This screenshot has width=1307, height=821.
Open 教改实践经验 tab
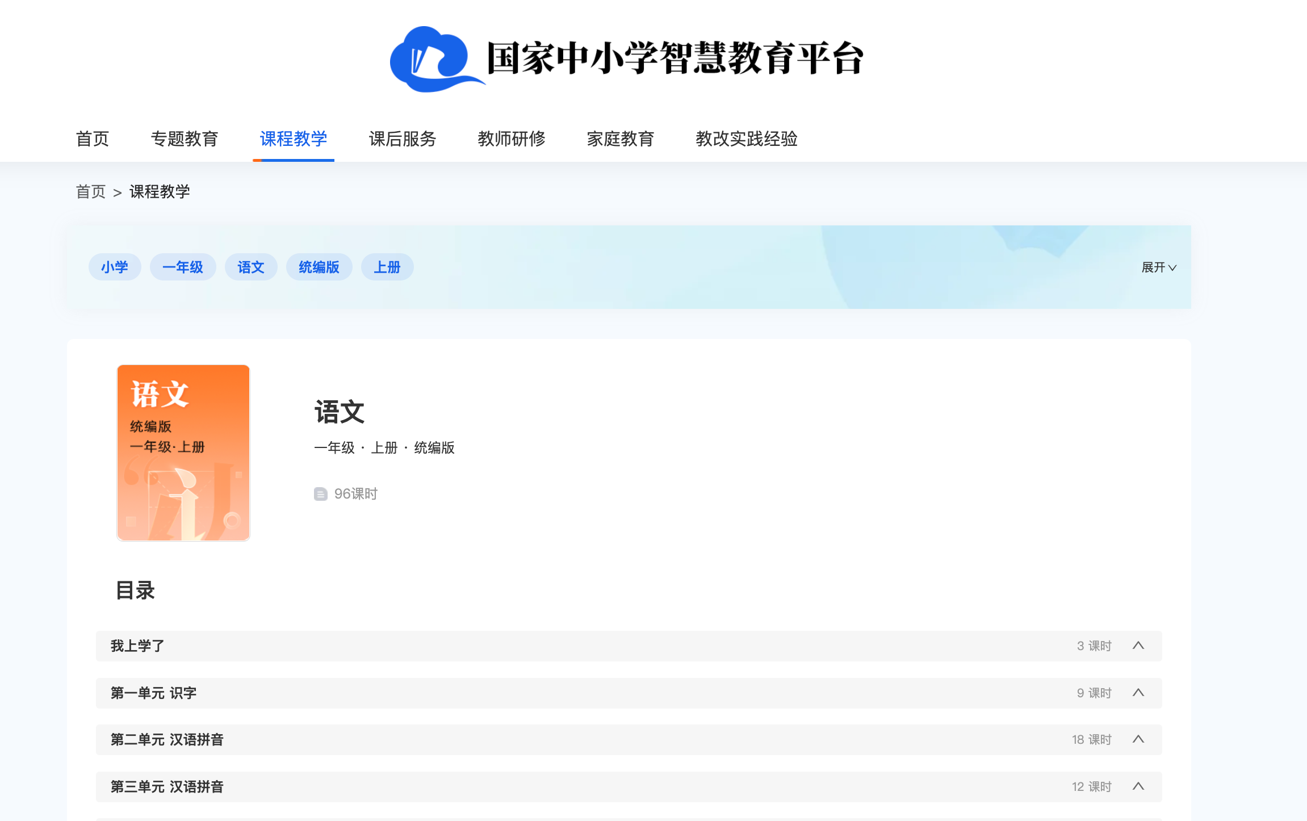click(747, 139)
